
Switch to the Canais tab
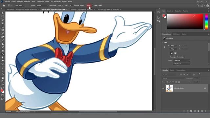click(172, 70)
